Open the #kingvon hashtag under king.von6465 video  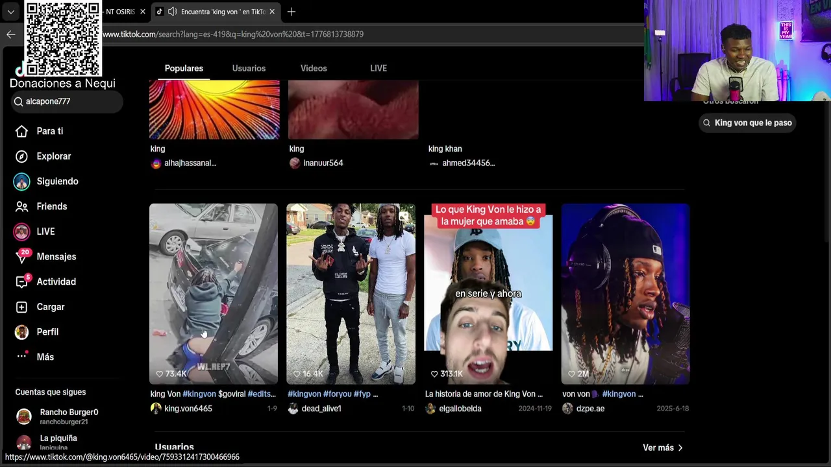(x=199, y=394)
